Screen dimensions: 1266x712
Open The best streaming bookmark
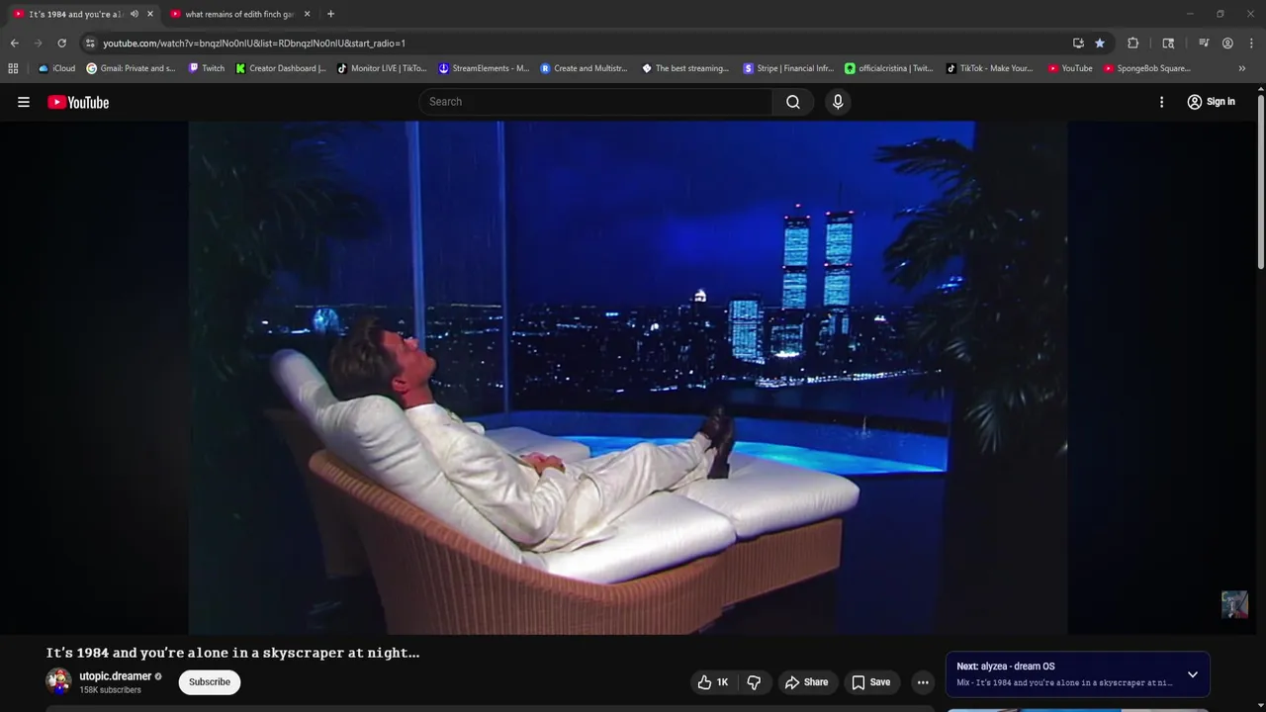click(x=685, y=68)
